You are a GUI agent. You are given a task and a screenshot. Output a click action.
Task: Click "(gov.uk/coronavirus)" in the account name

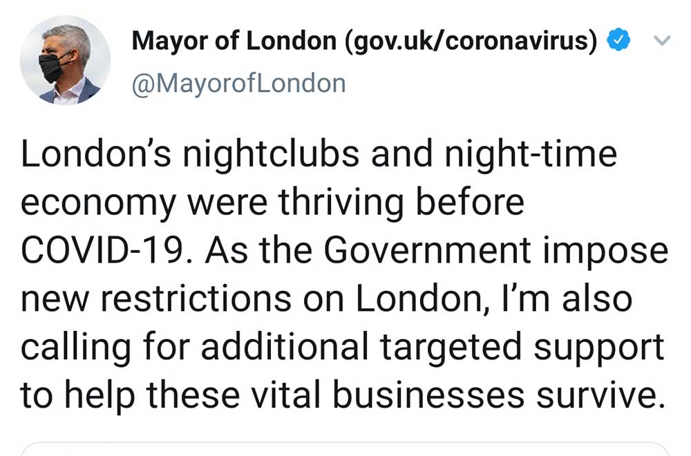[471, 41]
